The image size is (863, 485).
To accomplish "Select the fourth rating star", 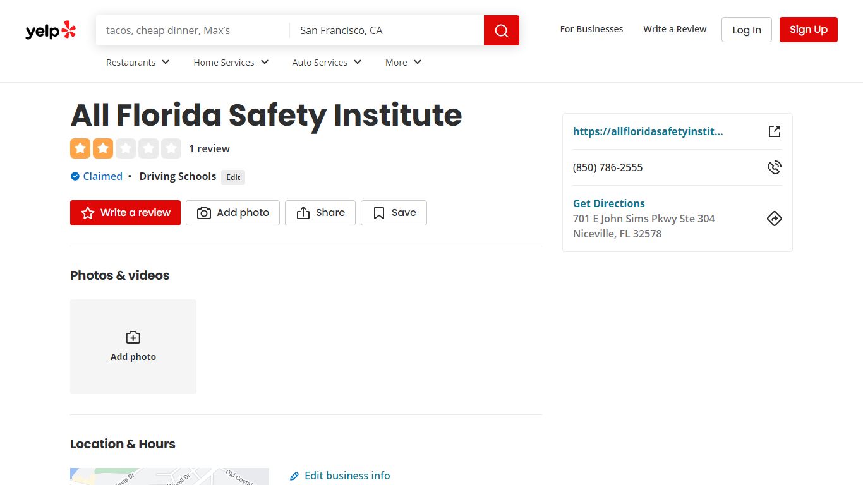I will [148, 148].
